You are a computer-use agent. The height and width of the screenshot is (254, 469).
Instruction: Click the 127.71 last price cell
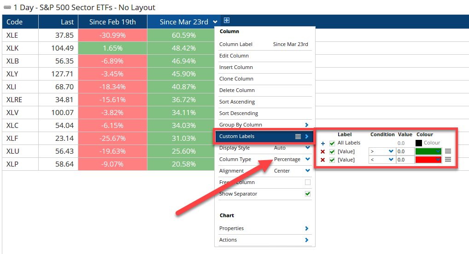(59, 74)
